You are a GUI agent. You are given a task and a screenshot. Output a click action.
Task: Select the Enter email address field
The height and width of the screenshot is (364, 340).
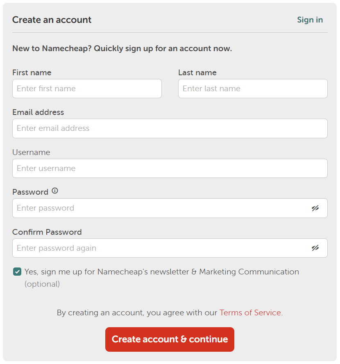click(170, 128)
